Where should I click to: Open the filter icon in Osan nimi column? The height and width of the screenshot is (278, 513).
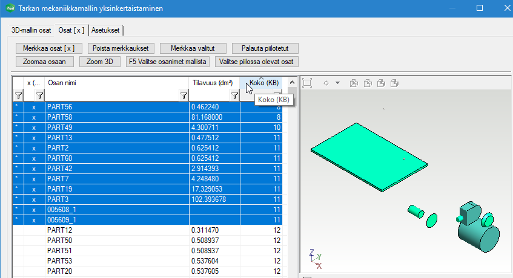[x=184, y=95]
